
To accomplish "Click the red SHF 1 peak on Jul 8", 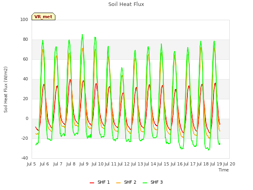I will click(x=70, y=80).
